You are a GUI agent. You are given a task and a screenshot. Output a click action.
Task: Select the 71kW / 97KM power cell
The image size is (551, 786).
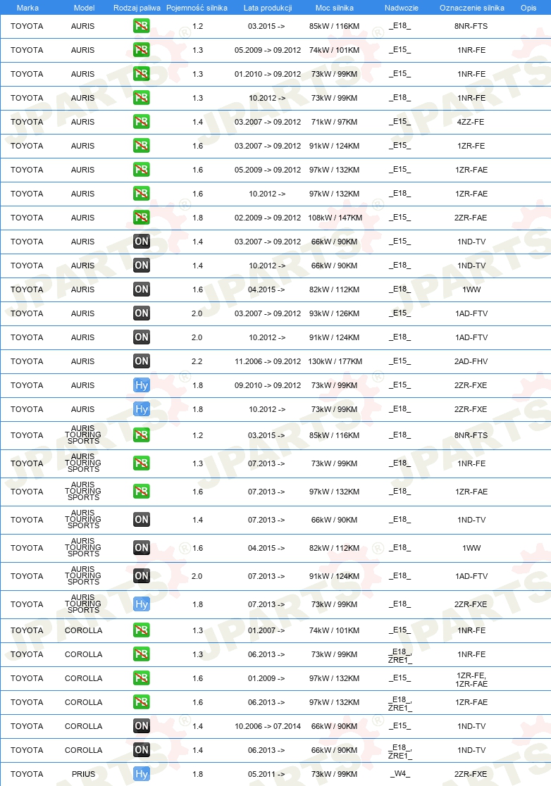[335, 122]
